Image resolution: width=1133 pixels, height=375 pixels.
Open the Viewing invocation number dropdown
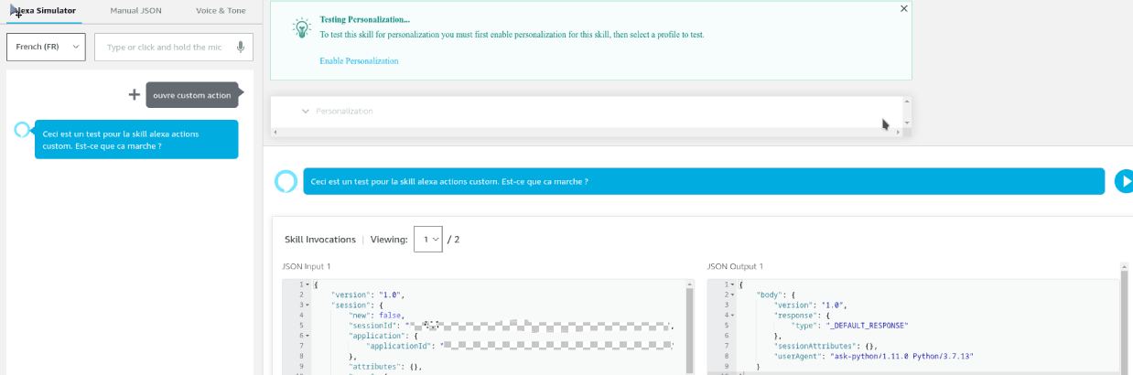pyautogui.click(x=428, y=239)
